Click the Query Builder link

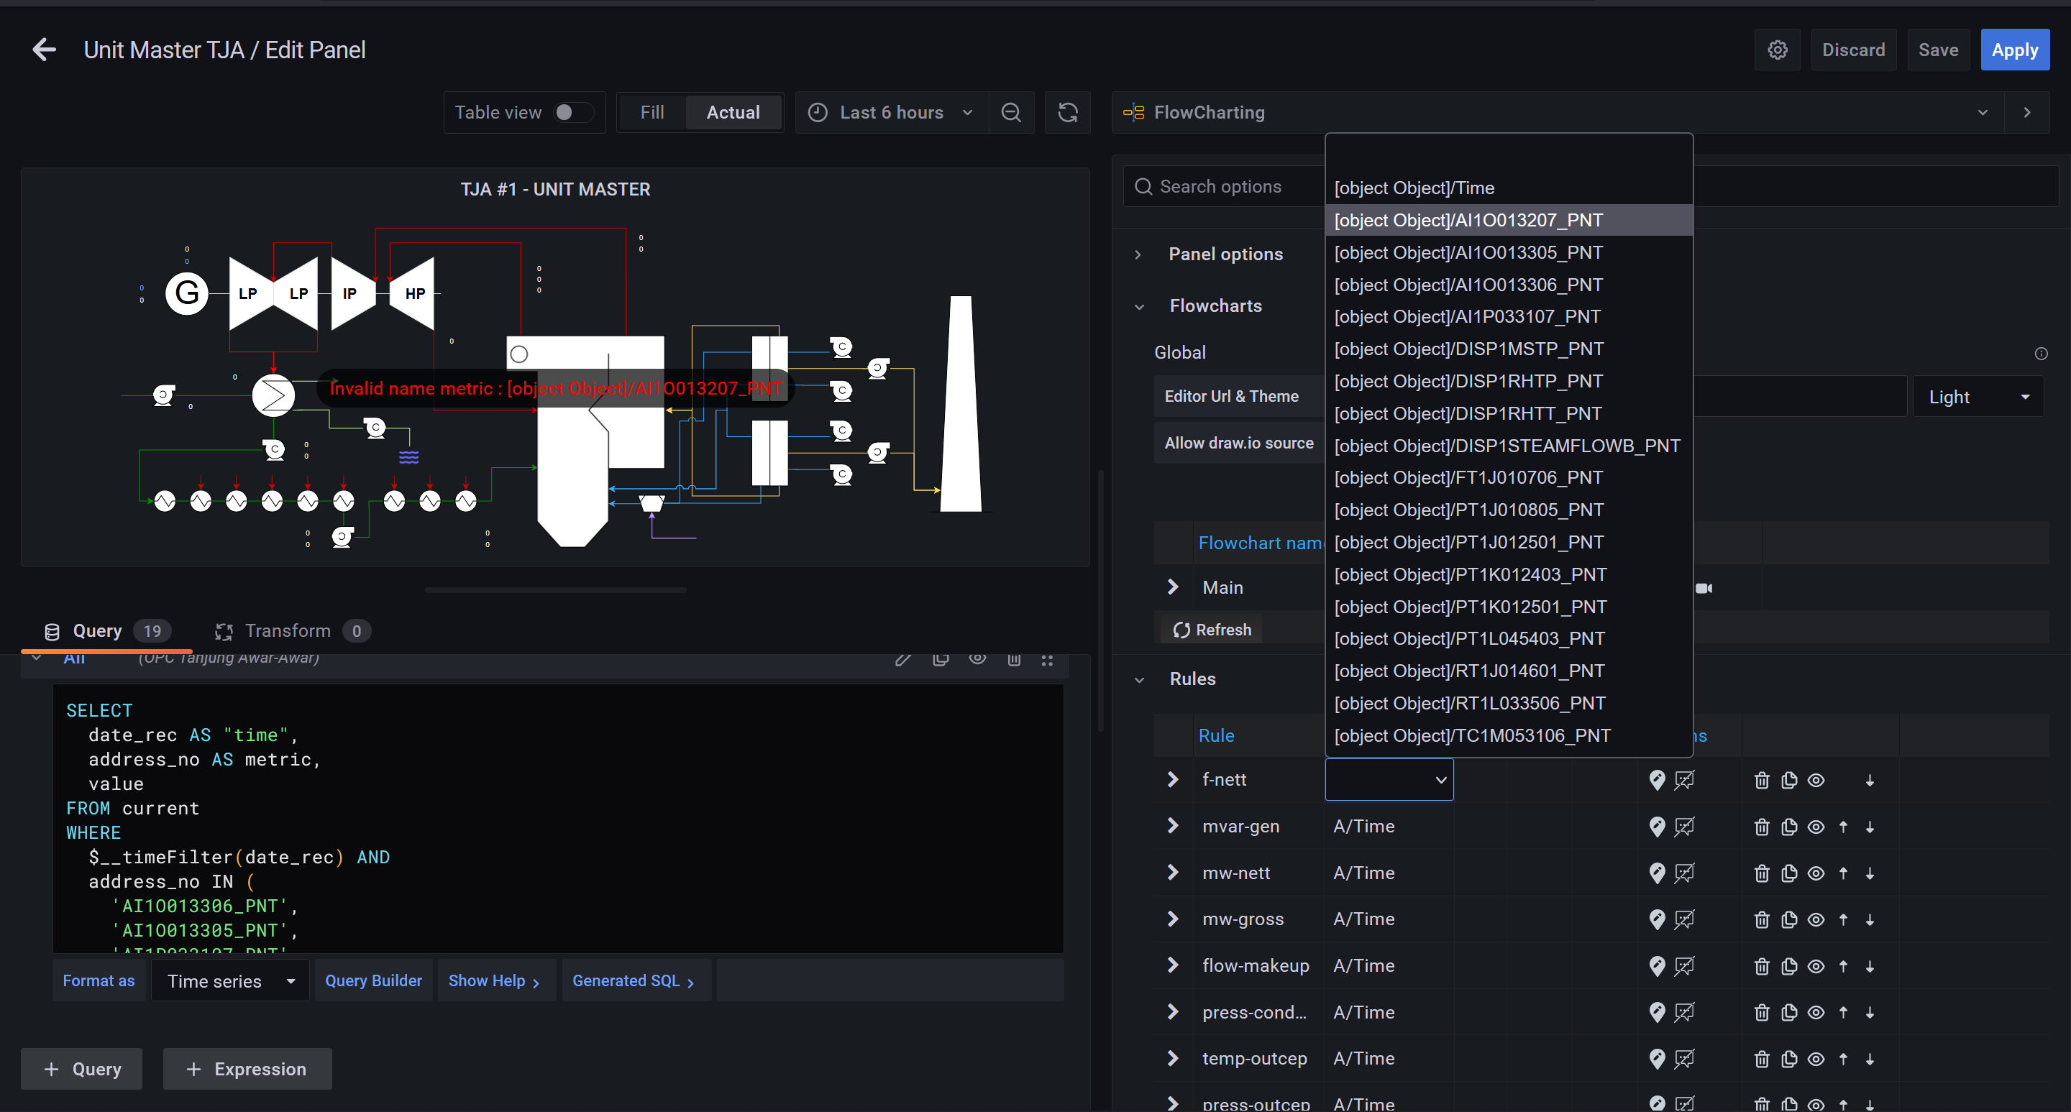pyautogui.click(x=373, y=980)
